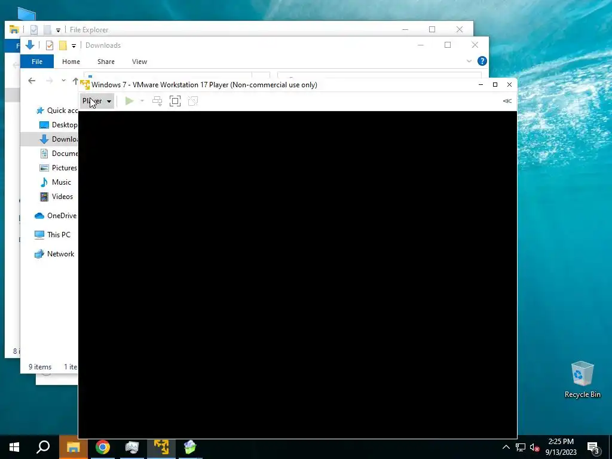Select Pictures in the navigation pane
Image resolution: width=612 pixels, height=459 pixels.
[59, 168]
